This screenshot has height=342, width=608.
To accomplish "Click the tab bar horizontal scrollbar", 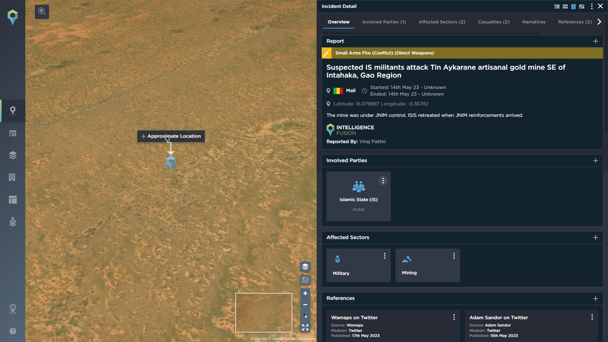I will [x=431, y=33].
